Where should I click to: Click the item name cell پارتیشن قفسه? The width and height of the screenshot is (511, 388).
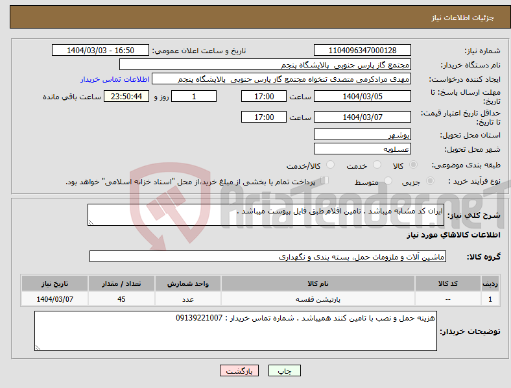tap(318, 299)
